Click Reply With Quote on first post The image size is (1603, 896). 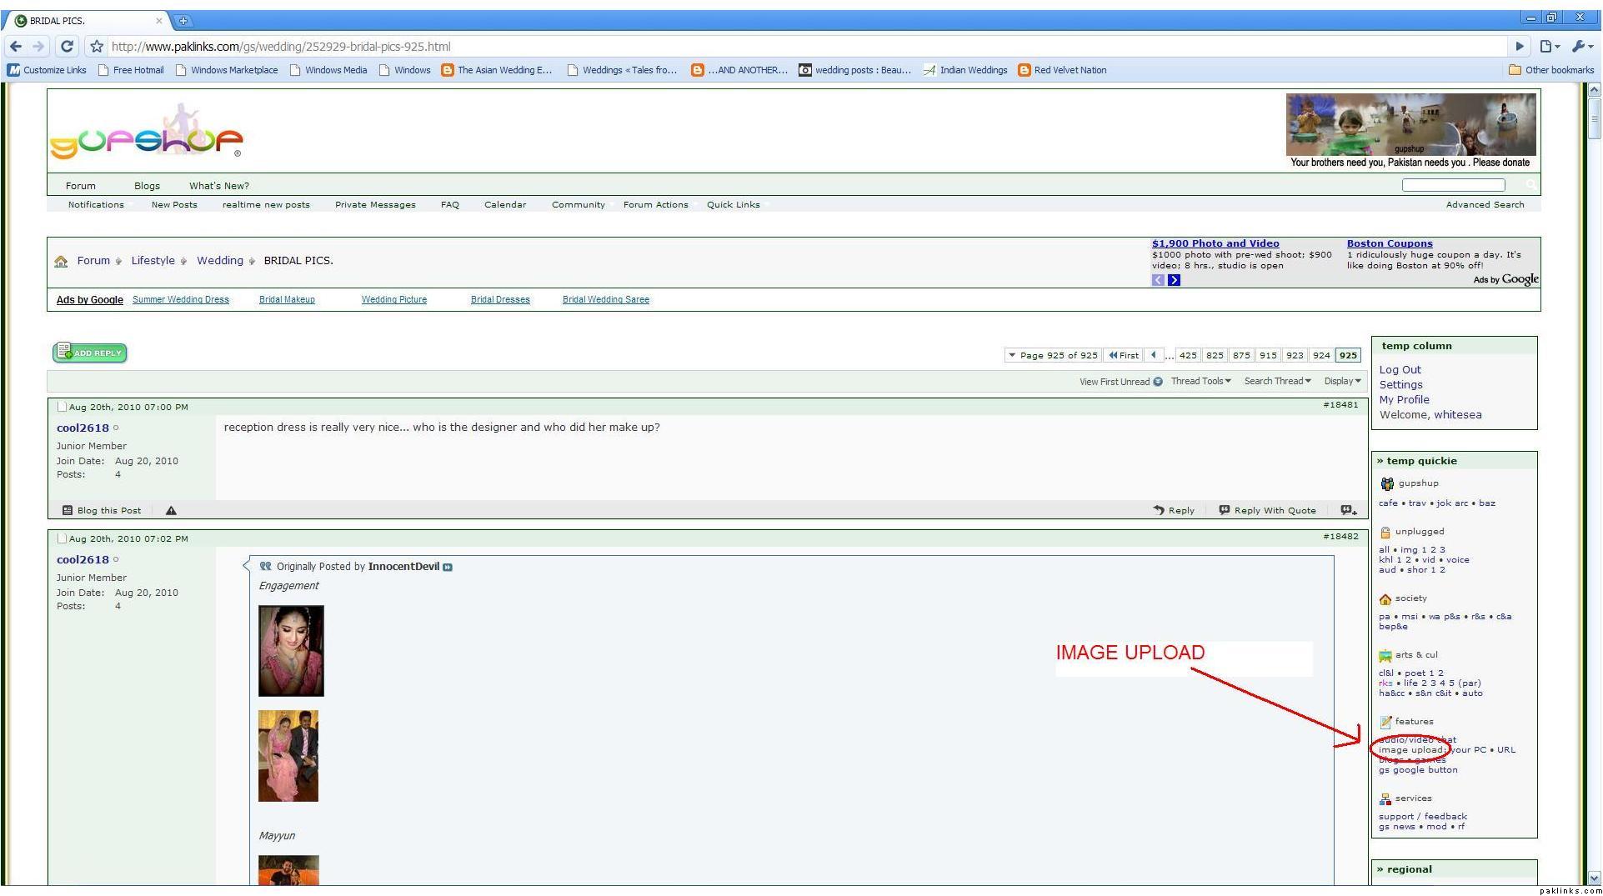(x=1267, y=511)
